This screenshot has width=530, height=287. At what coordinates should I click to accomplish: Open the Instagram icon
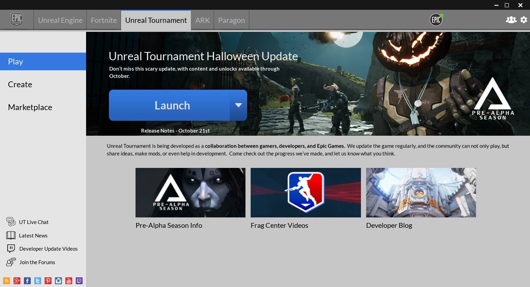tap(58, 280)
